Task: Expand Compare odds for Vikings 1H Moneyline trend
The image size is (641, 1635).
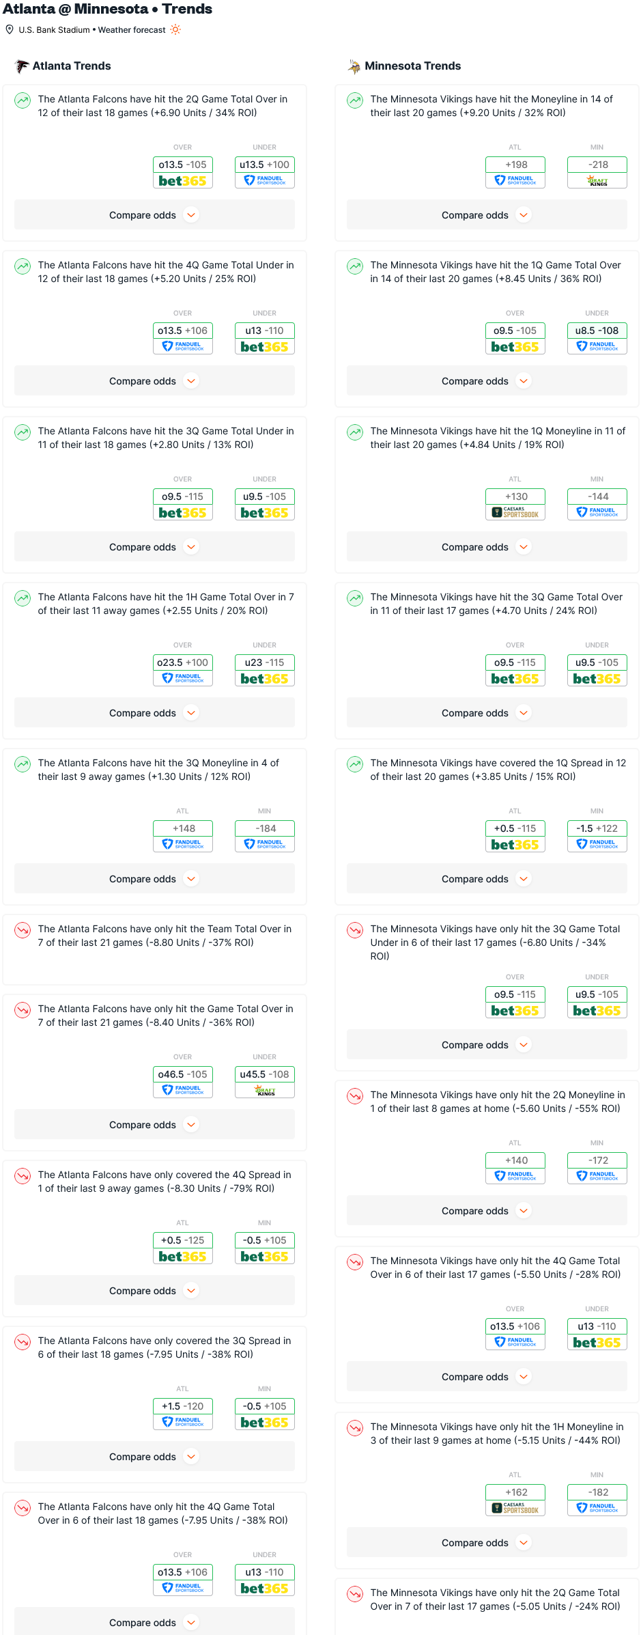Action: pos(487,1543)
